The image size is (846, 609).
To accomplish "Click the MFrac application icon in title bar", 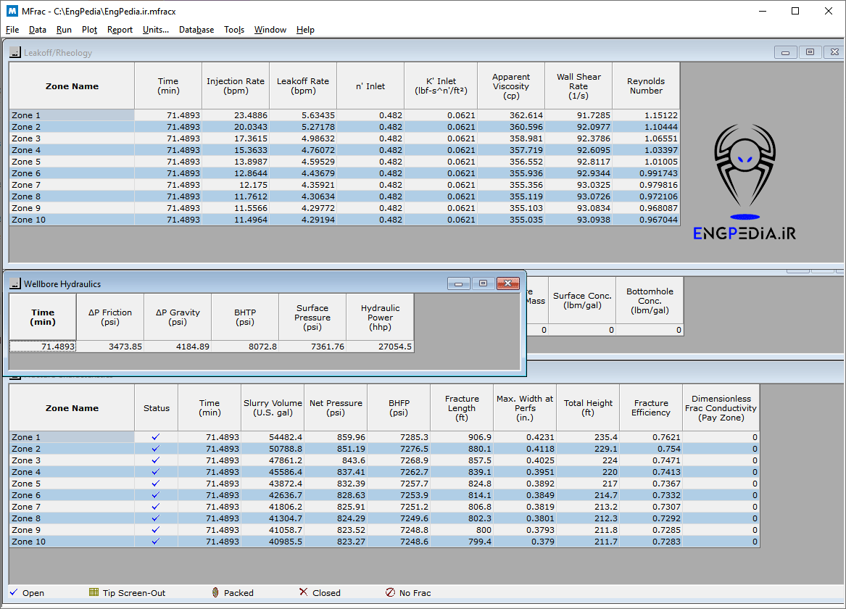I will (x=12, y=11).
